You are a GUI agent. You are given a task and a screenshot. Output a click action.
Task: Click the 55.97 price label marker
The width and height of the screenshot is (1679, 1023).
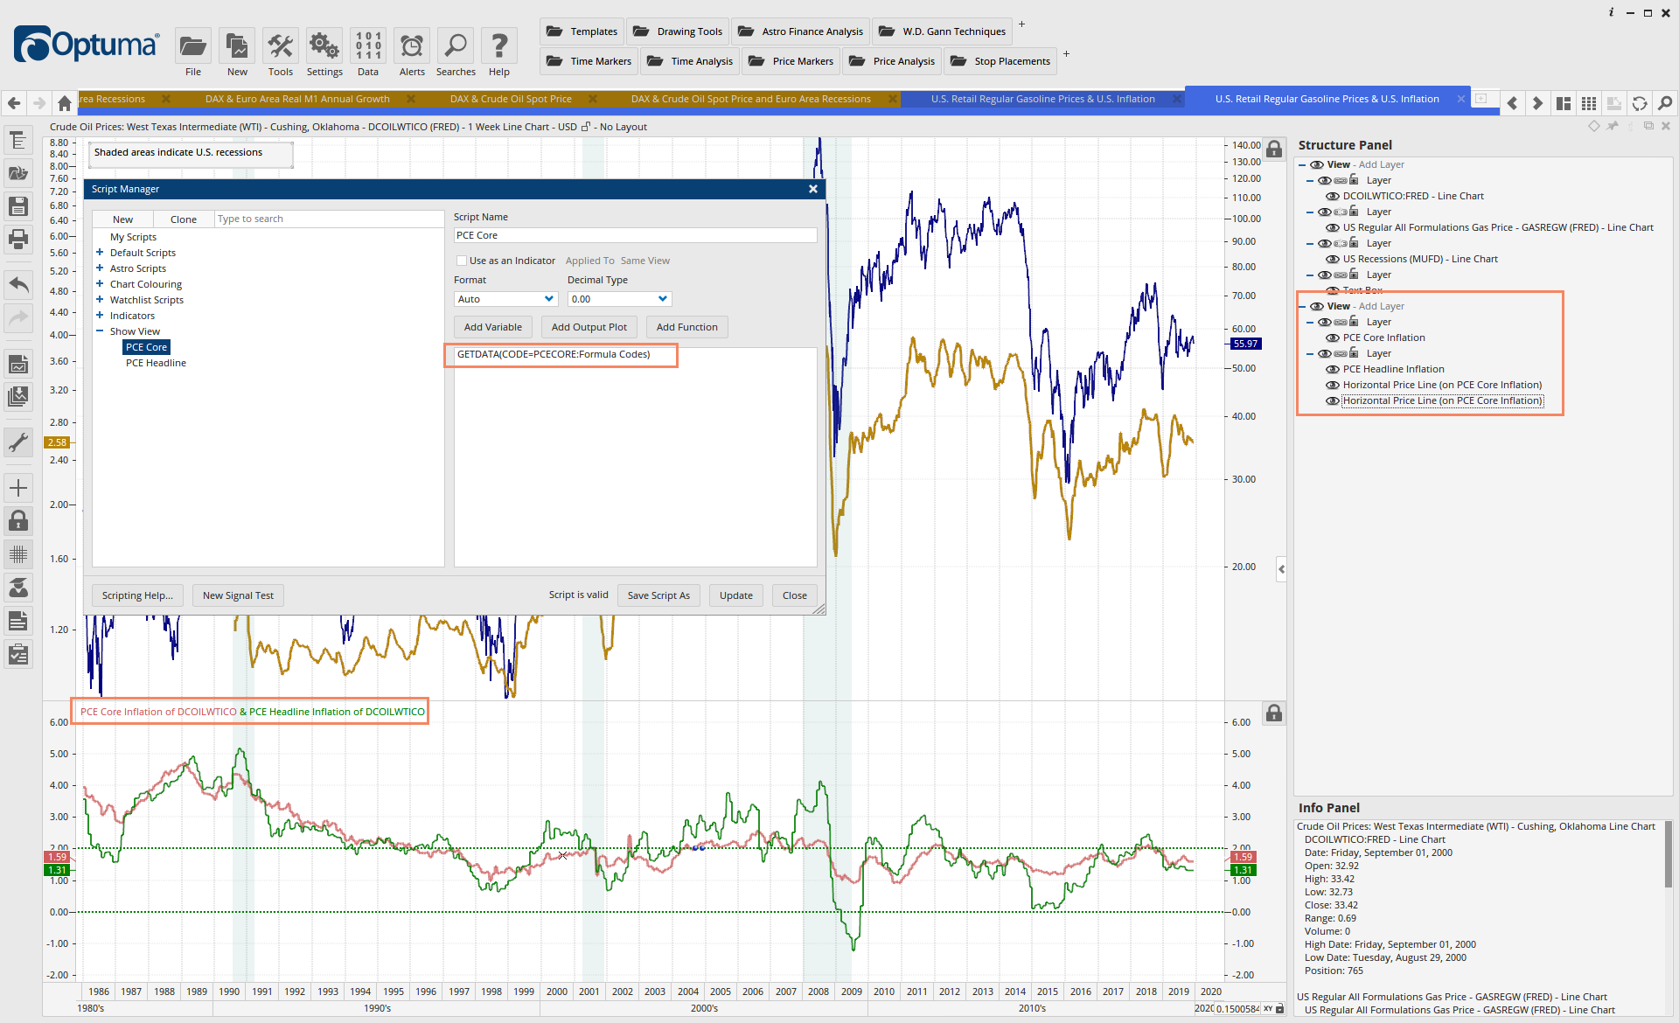[1245, 344]
